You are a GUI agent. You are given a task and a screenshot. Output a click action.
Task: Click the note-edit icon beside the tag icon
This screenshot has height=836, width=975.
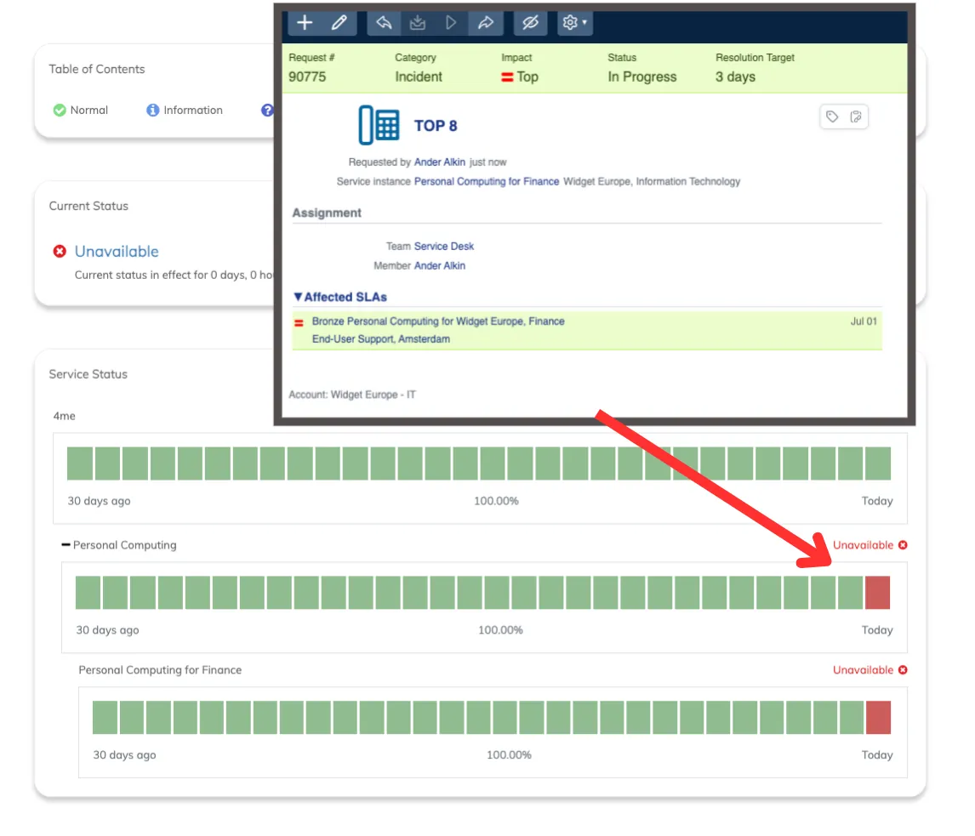(856, 117)
